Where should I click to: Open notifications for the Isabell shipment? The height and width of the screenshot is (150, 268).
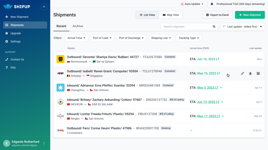click(250, 73)
